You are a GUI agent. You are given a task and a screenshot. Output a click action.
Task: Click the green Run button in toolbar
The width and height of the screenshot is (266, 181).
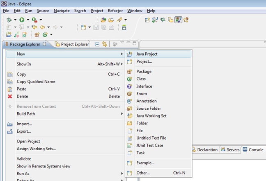(22, 20)
